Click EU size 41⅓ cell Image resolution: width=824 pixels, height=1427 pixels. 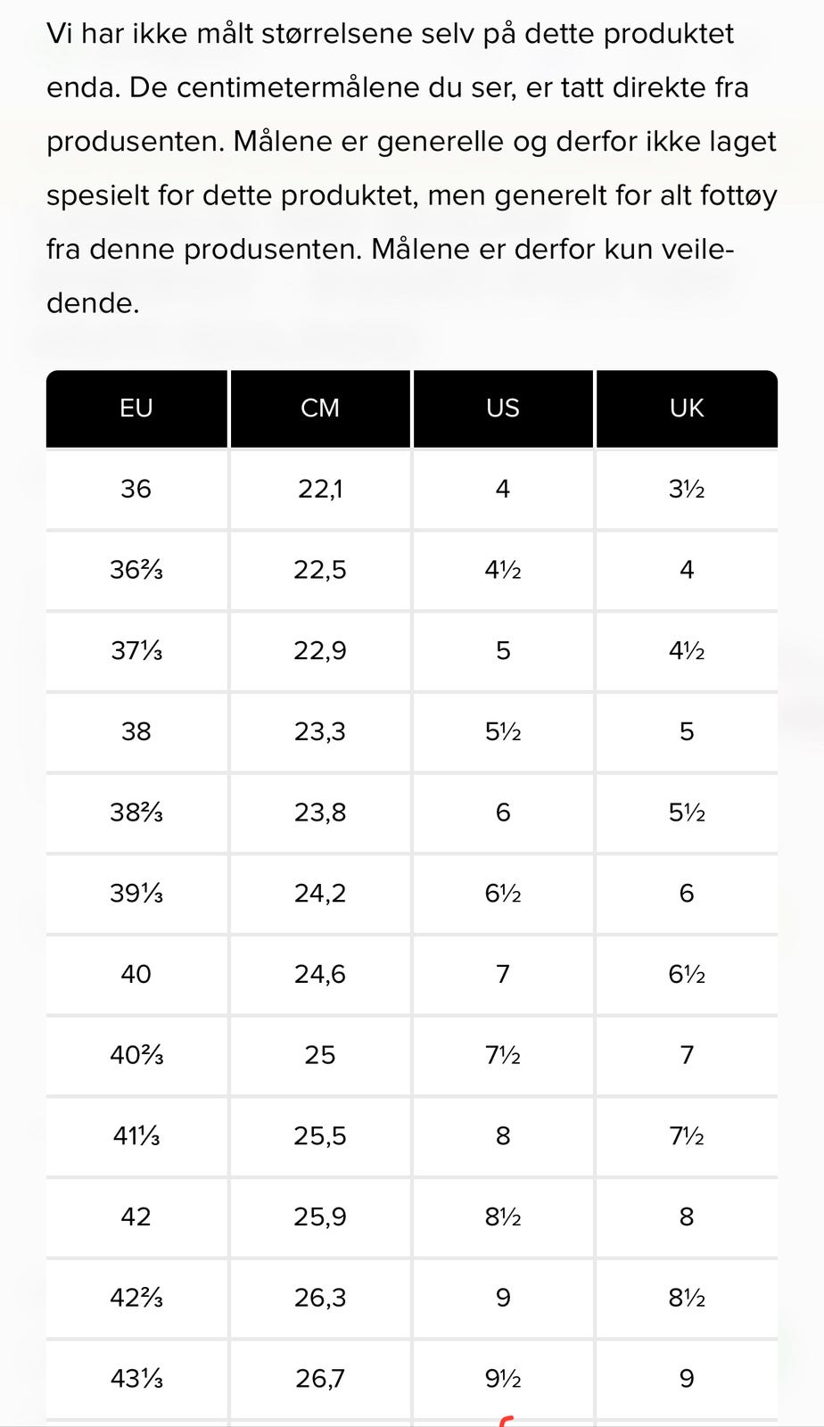click(x=136, y=1136)
